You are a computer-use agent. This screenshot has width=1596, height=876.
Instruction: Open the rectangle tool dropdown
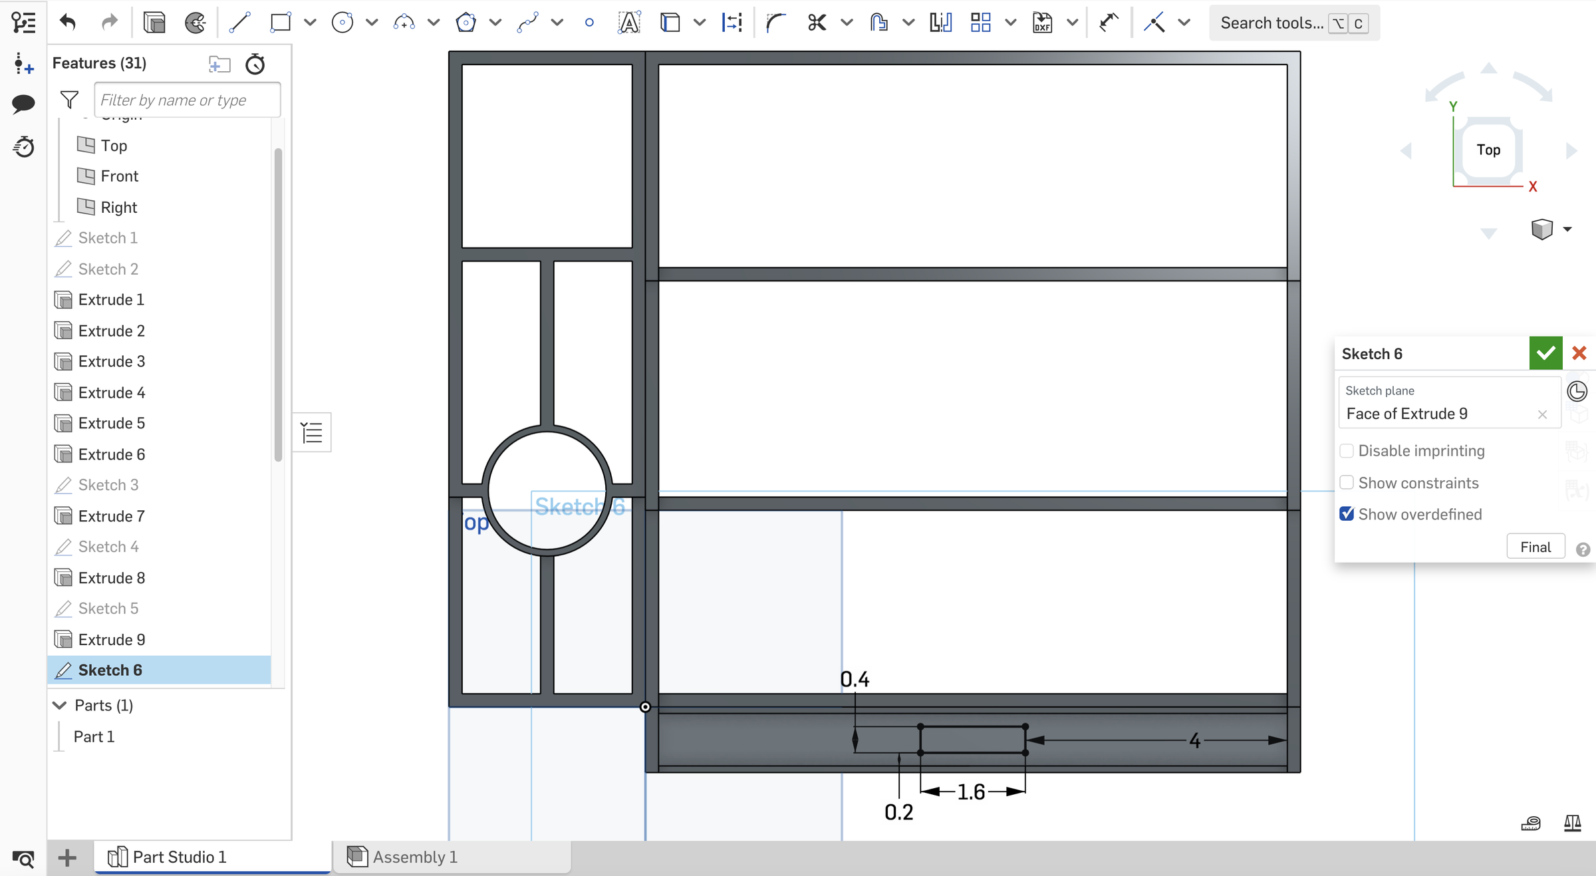[310, 22]
